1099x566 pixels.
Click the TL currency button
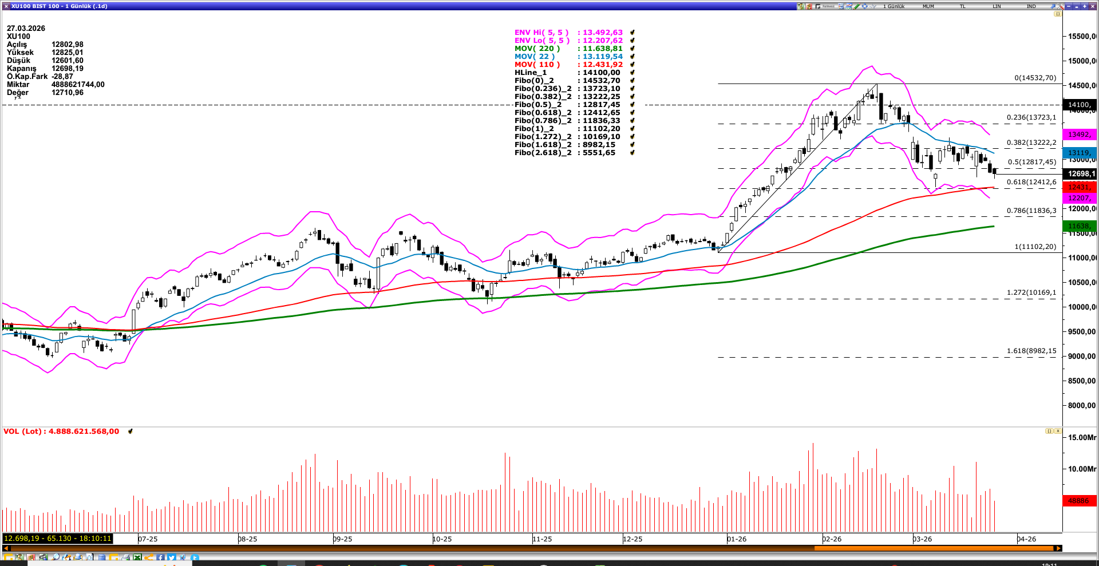click(x=962, y=6)
